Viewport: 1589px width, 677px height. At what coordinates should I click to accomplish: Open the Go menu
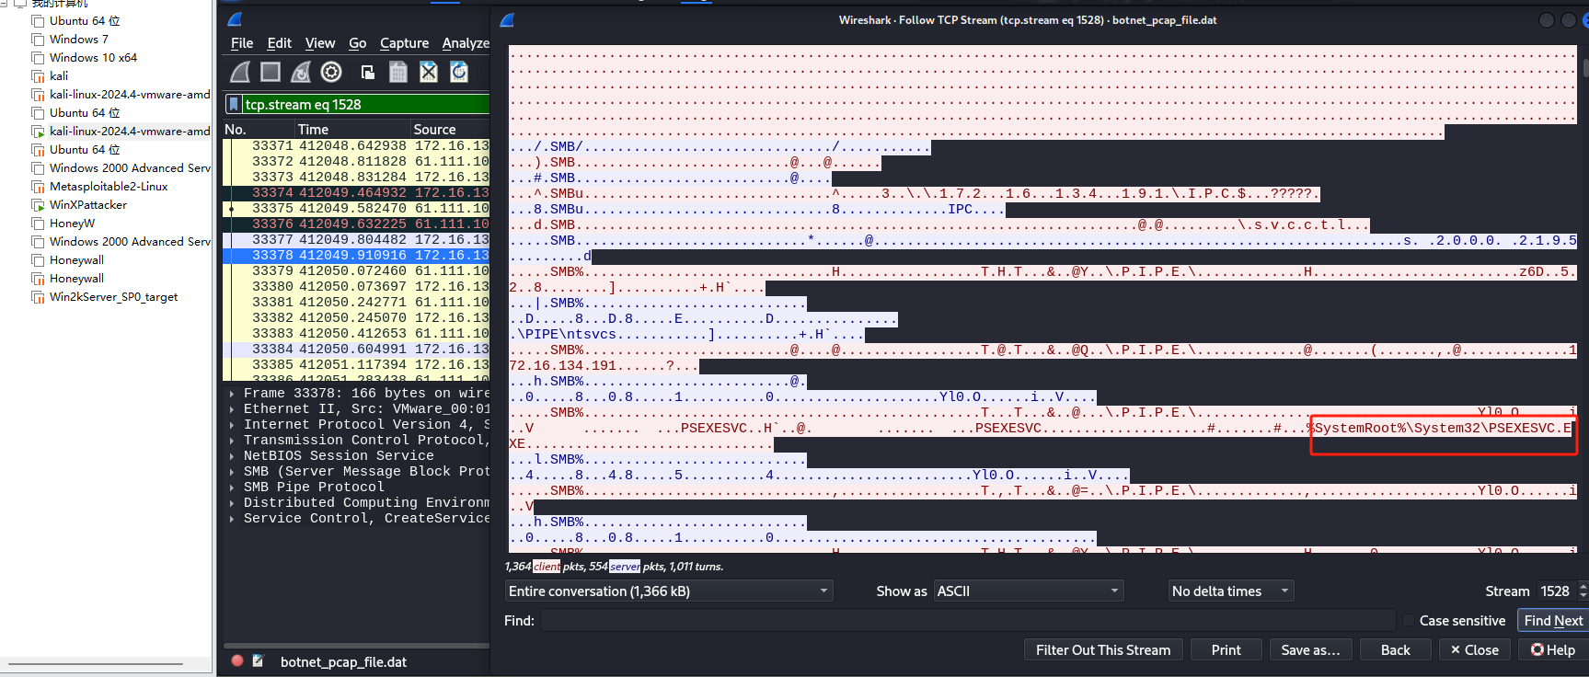click(357, 42)
